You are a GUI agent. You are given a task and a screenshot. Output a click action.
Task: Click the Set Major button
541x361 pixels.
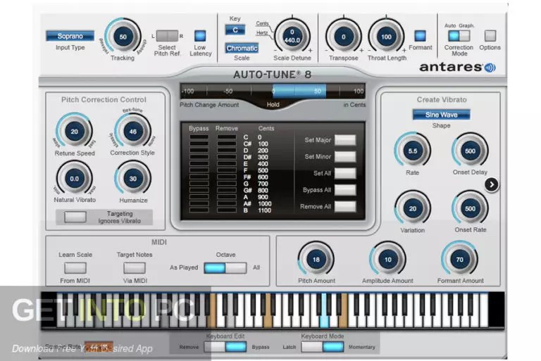coord(345,140)
